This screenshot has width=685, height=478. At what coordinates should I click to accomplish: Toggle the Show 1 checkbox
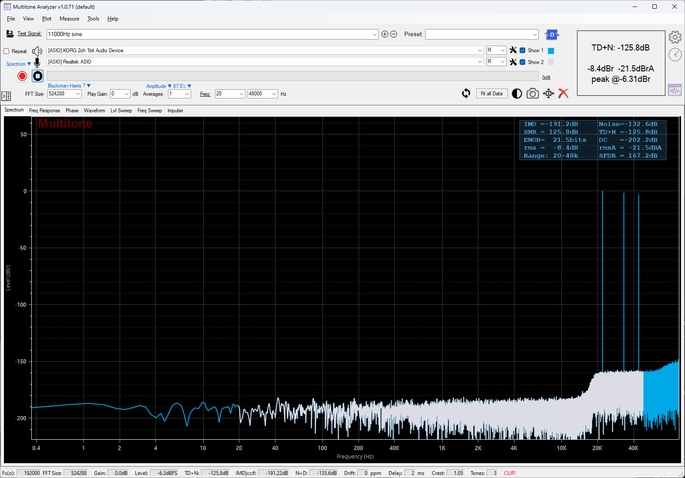(x=523, y=50)
